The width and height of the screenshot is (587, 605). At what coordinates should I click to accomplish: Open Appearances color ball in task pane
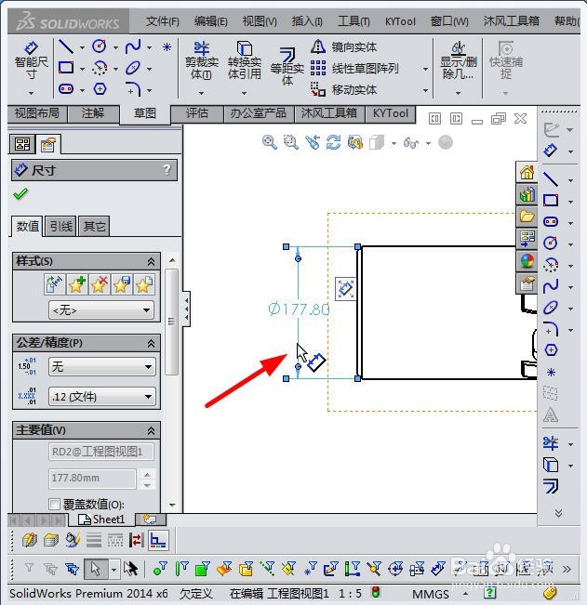(527, 261)
